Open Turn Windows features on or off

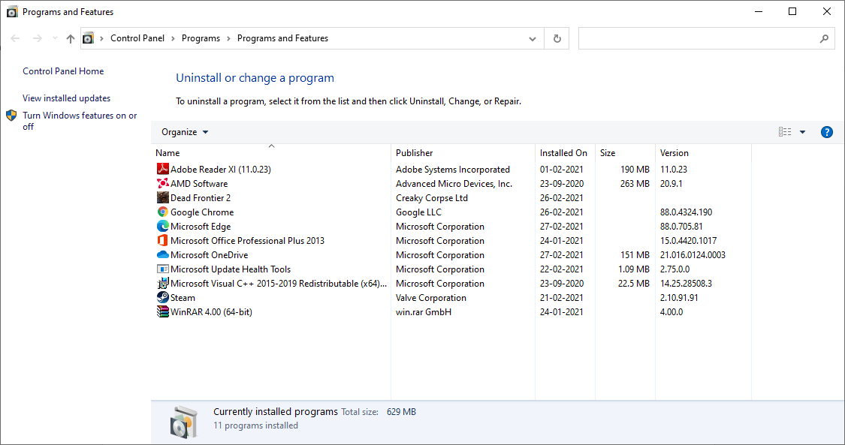(x=80, y=121)
